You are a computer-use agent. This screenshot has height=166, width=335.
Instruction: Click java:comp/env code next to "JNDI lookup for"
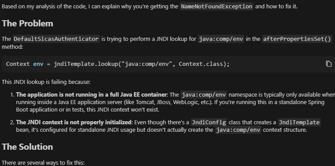point(221,39)
